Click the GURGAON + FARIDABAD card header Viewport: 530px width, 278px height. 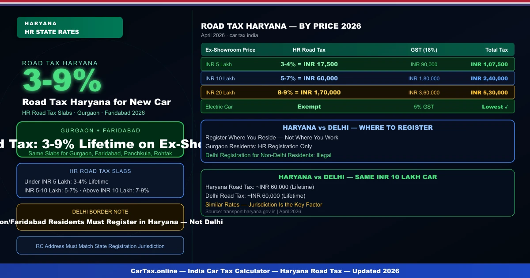(x=100, y=131)
